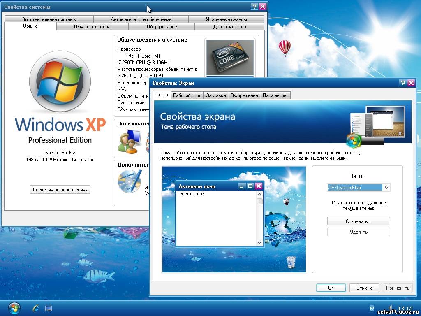
Task: Click the "1985-2010 © Microsoft Corporation" line
Action: click(60, 159)
